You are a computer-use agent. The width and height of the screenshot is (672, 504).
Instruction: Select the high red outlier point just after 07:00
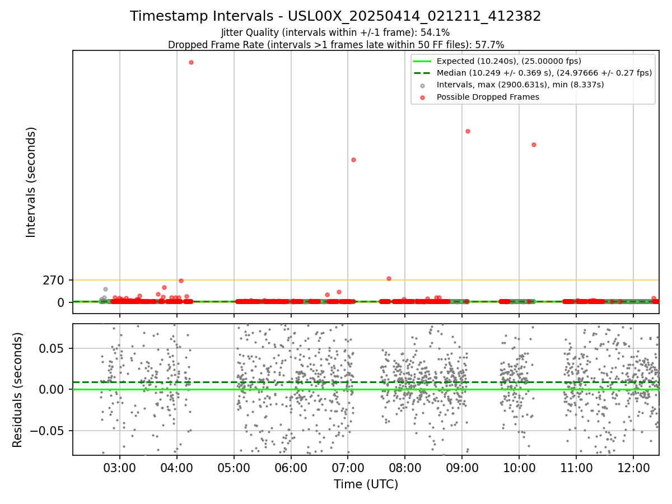pyautogui.click(x=353, y=160)
